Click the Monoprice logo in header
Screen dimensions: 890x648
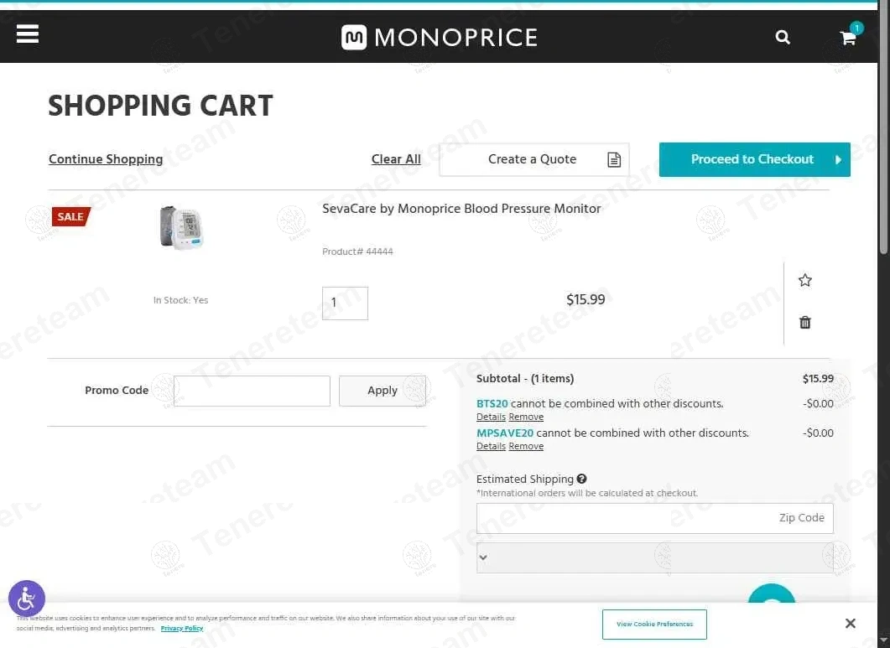tap(439, 38)
